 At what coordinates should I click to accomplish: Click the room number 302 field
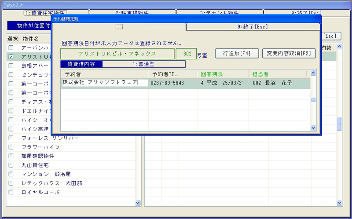[x=187, y=54]
